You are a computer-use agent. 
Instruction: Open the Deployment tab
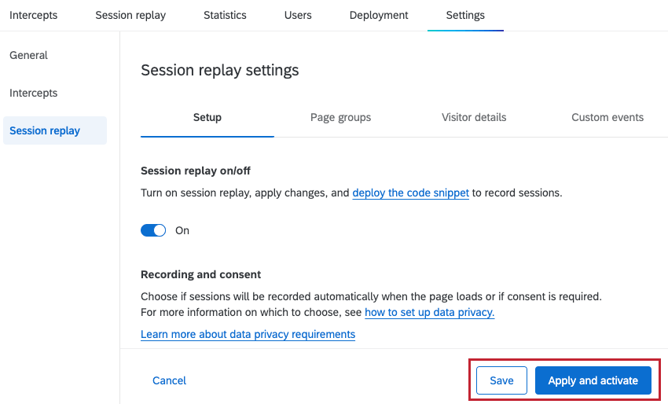(x=379, y=16)
